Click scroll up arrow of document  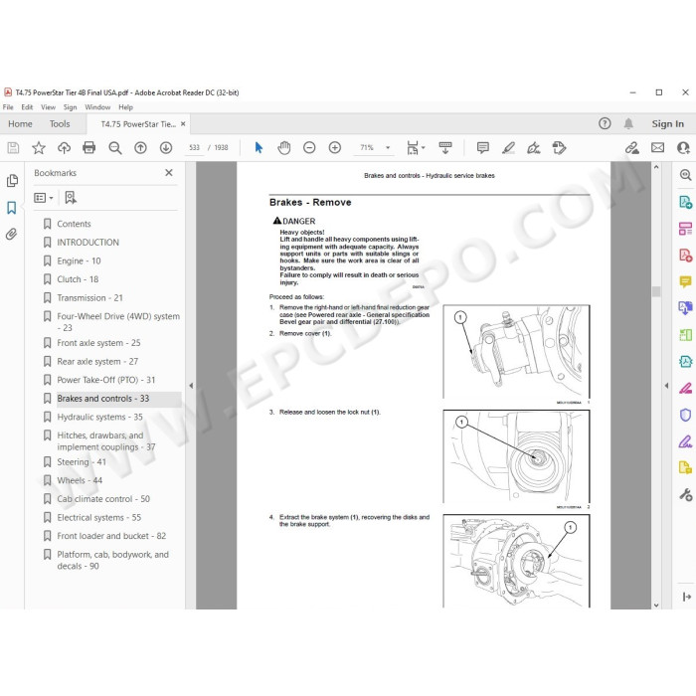coord(656,167)
